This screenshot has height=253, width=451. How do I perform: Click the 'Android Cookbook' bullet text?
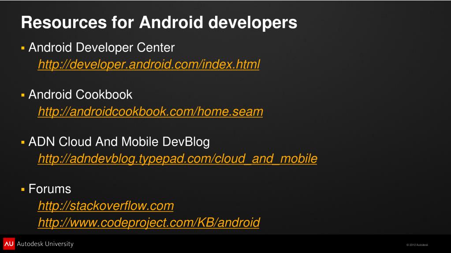click(x=81, y=95)
